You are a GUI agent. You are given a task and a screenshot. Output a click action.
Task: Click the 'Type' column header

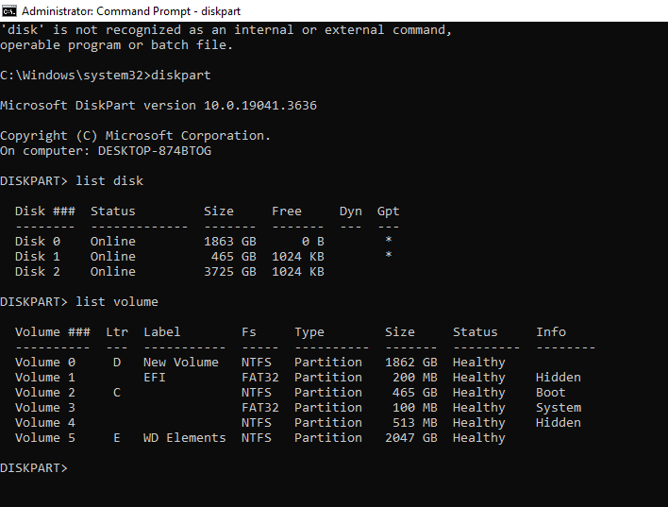tap(309, 332)
